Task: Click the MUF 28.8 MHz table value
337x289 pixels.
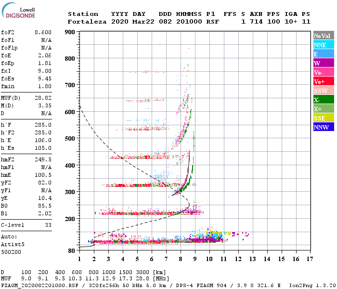Action: point(143,278)
